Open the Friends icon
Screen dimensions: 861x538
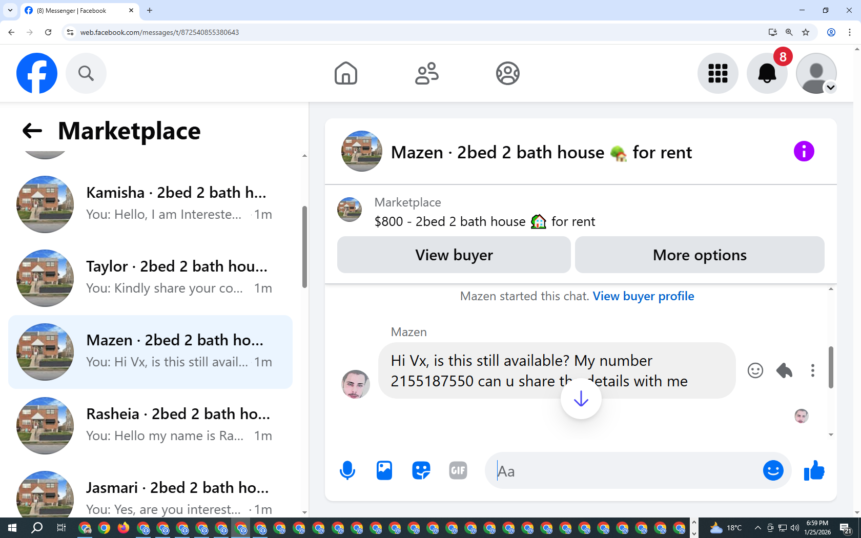[427, 73]
